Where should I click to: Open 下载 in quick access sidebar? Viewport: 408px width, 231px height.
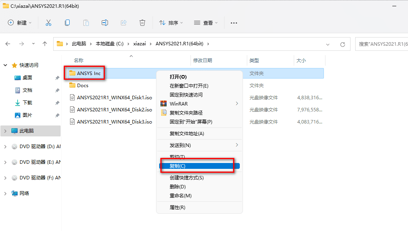(27, 103)
